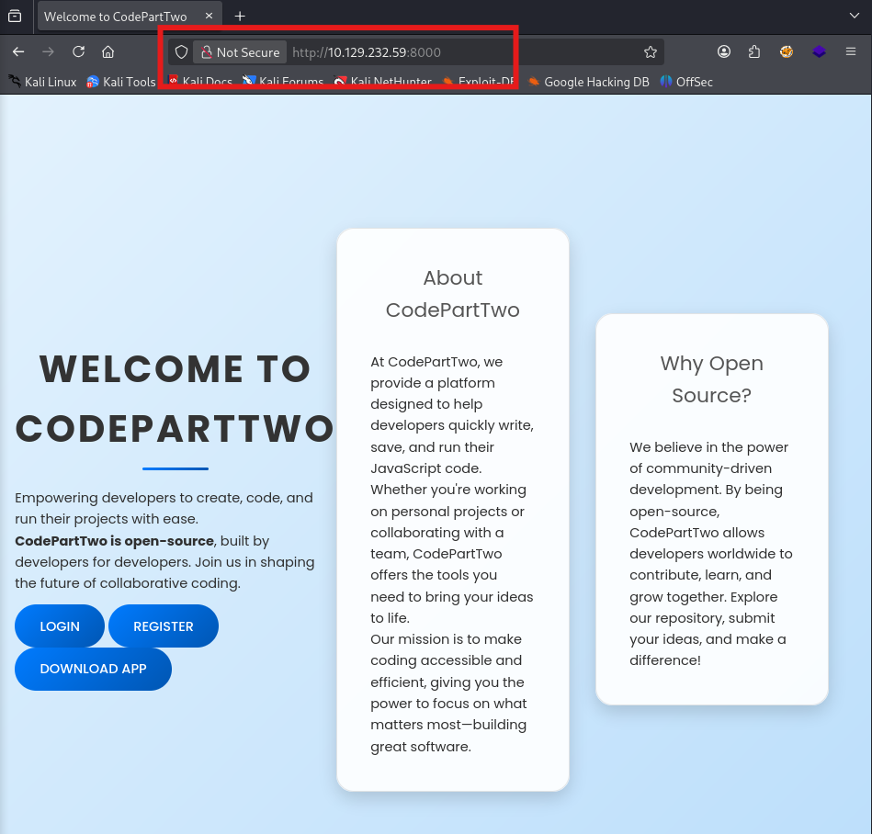Open the FoxyProxy extension icon
This screenshot has width=872, height=834.
(x=787, y=51)
